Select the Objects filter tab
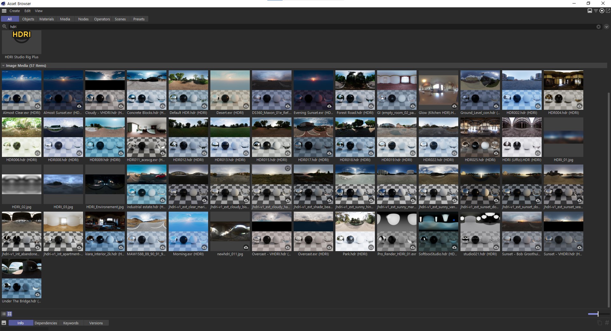611x331 pixels. tap(28, 19)
